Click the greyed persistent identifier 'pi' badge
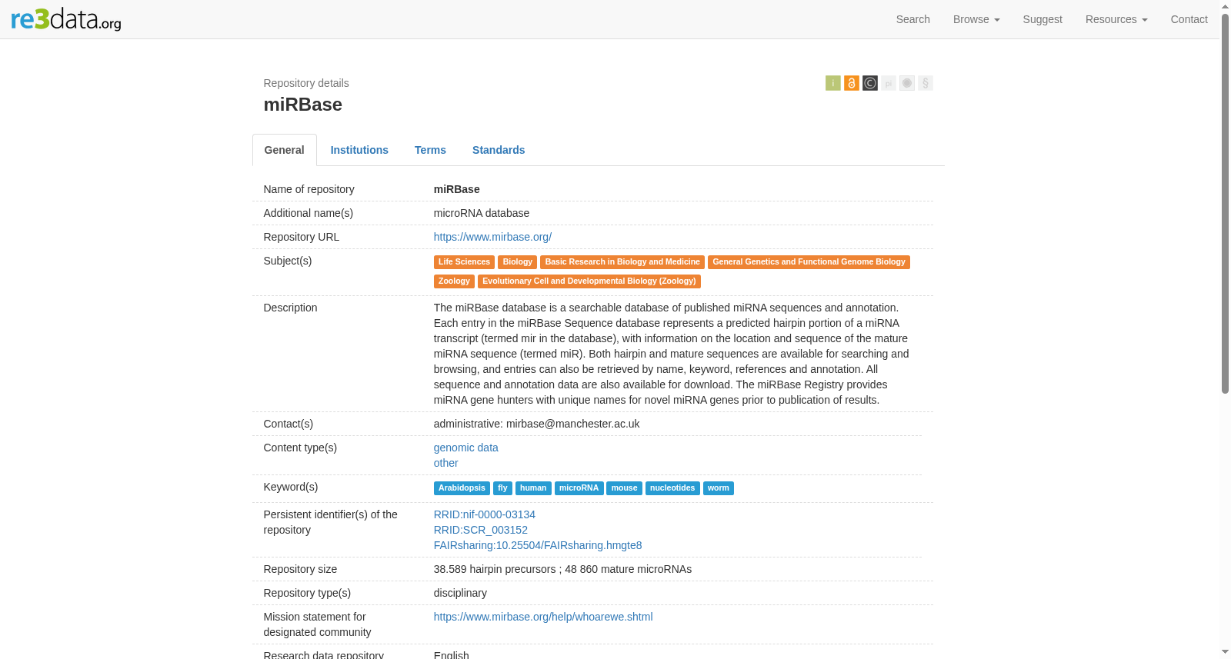Screen dimensions: 1231x659 pyautogui.click(x=889, y=83)
